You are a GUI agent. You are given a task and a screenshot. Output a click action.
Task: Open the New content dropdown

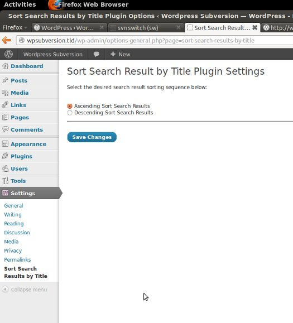click(x=120, y=54)
